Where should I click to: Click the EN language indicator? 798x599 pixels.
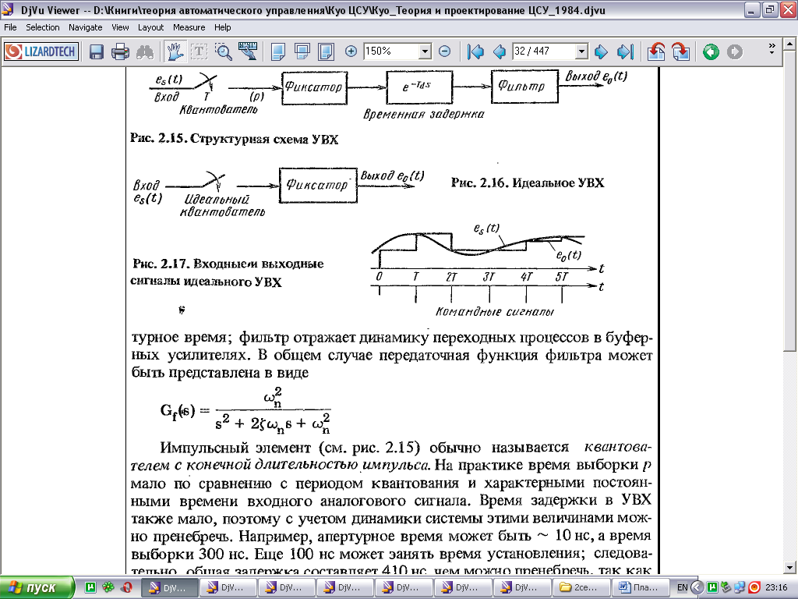[x=683, y=587]
